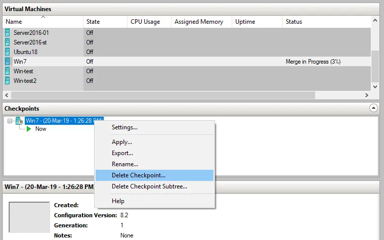Screen dimensions: 384x240
Task: Open Settings... from the context menu
Action: point(124,127)
